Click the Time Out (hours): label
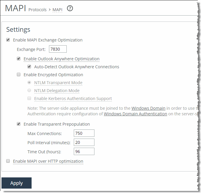The image size is (201, 193). coord(44,152)
